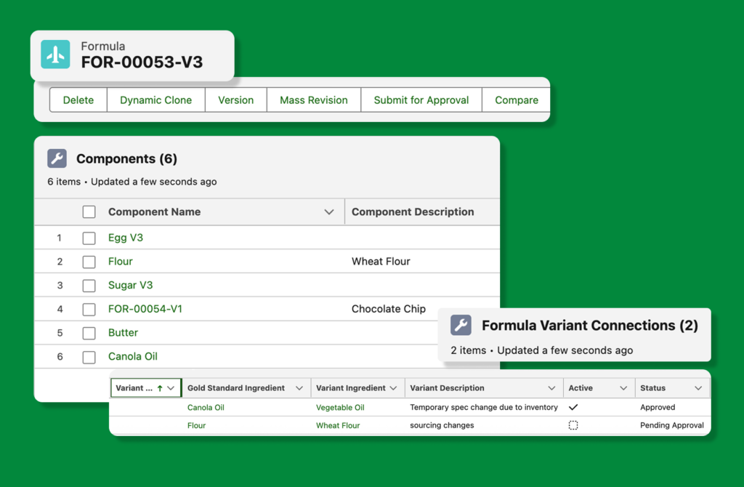This screenshot has height=487, width=744.
Task: Open the Wheat Flour variant ingredient link
Action: [x=338, y=425]
